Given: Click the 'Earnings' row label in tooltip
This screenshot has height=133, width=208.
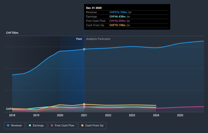Looking at the screenshot, I should [x=91, y=16].
